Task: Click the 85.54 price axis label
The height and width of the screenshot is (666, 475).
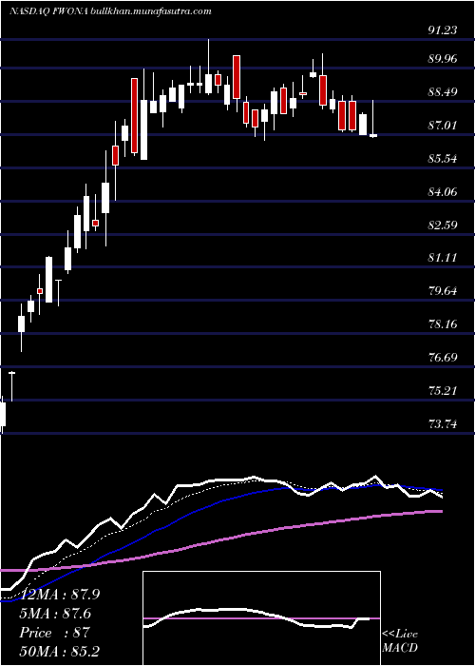Action: pyautogui.click(x=443, y=159)
